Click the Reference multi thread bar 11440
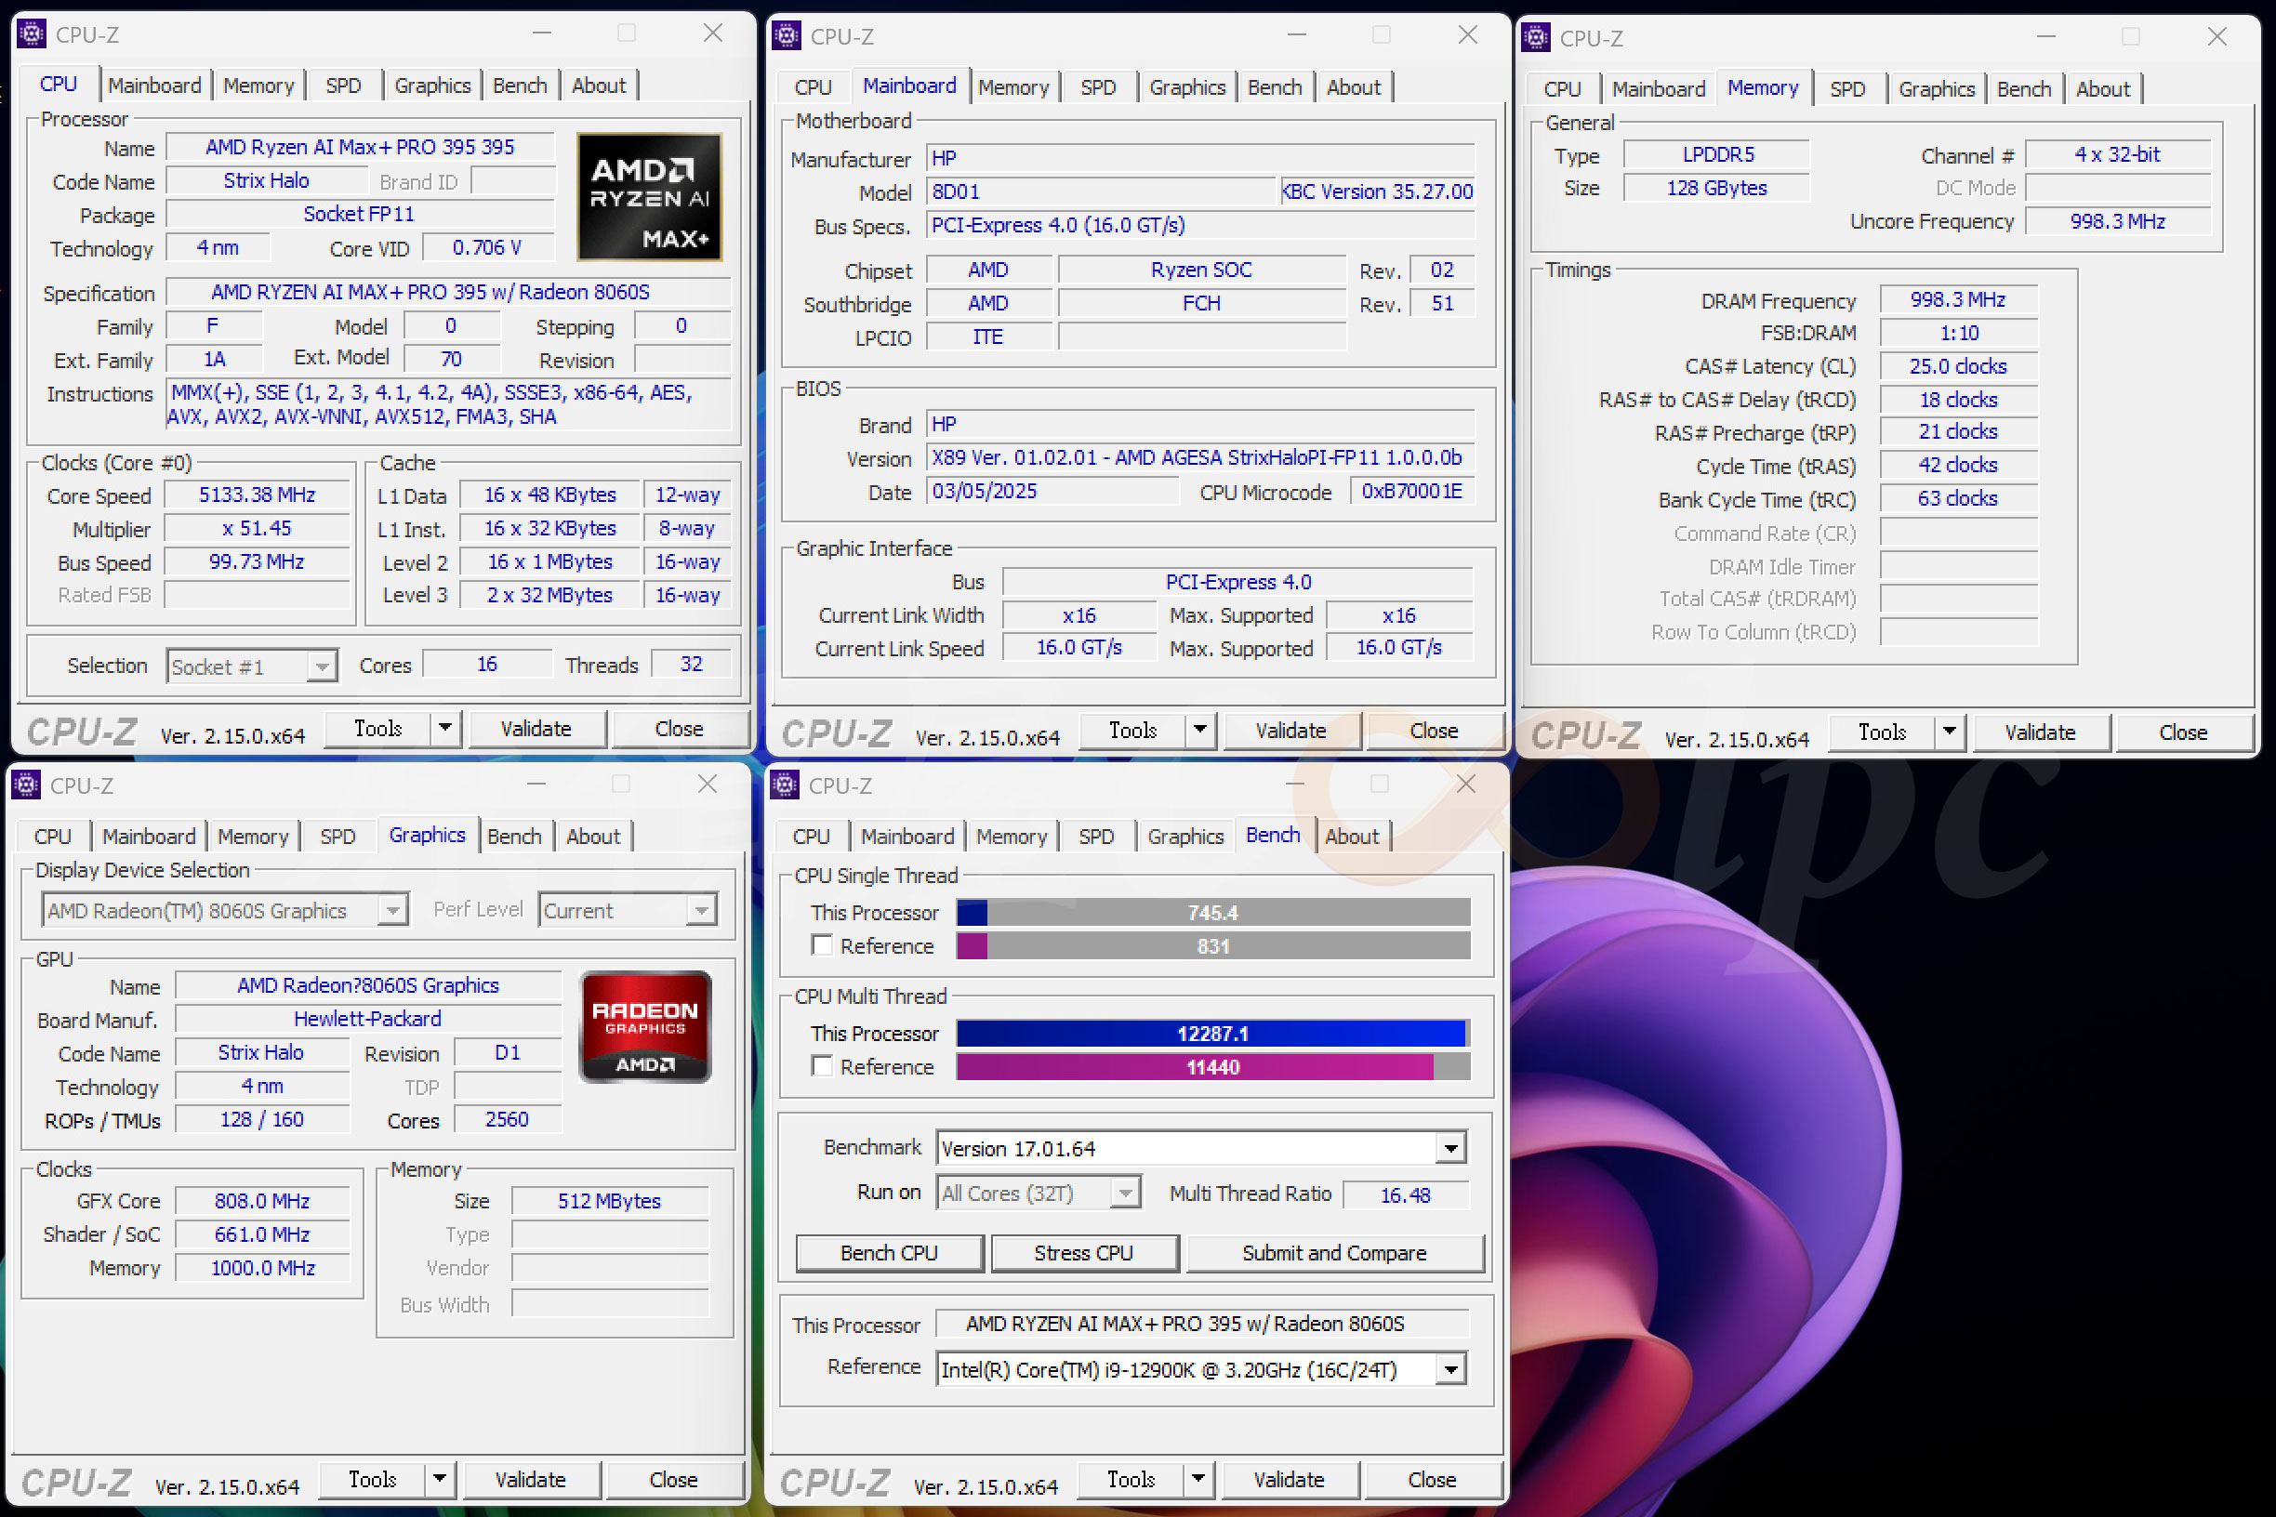 click(x=1213, y=1067)
